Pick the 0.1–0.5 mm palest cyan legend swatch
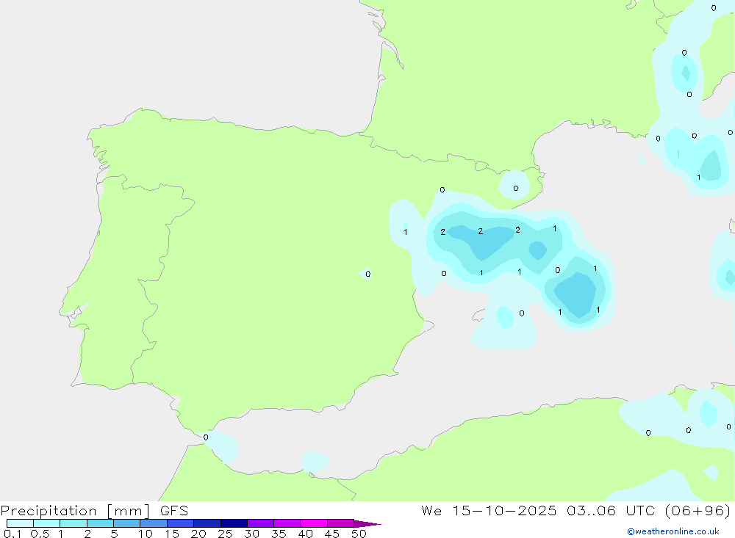The image size is (735, 538). click(x=20, y=523)
